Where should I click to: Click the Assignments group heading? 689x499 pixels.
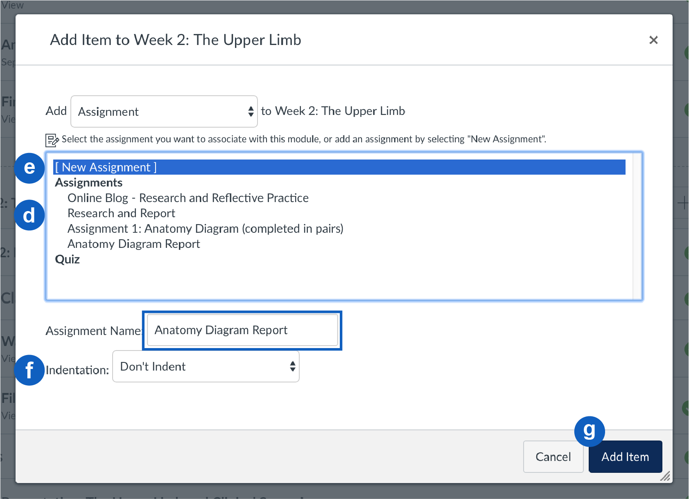pos(89,182)
